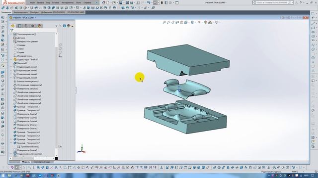Click the New document icon
The width and height of the screenshot is (318, 178).
pos(108,2)
